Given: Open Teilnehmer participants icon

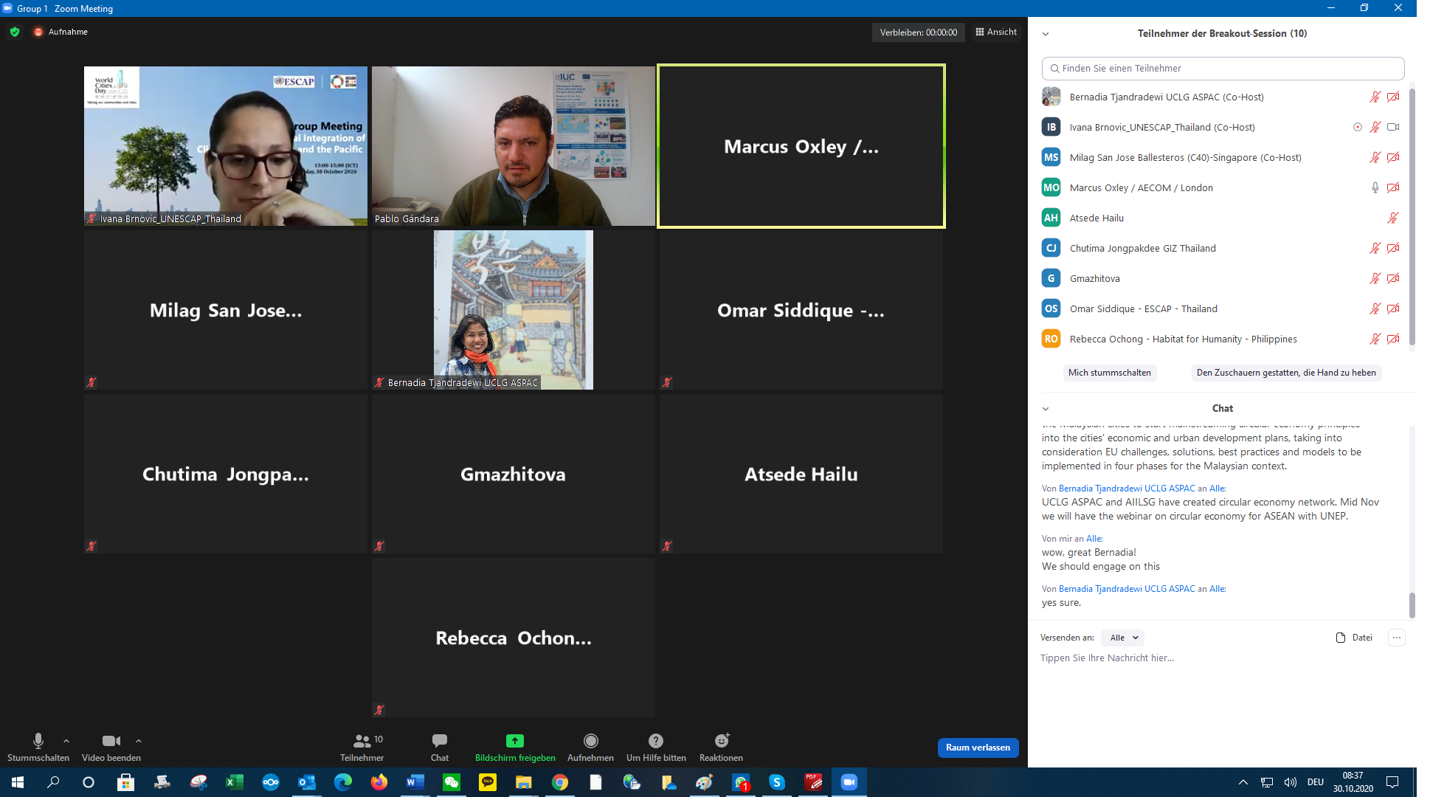Looking at the screenshot, I should click(x=362, y=740).
